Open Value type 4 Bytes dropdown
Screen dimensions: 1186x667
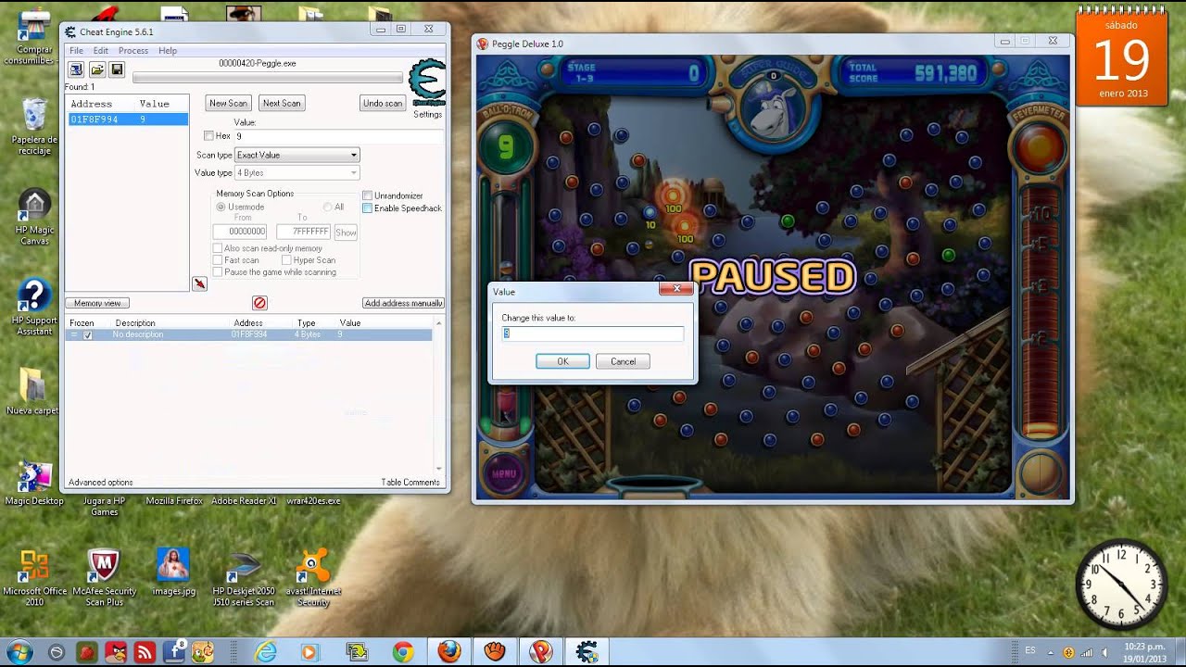tap(296, 173)
